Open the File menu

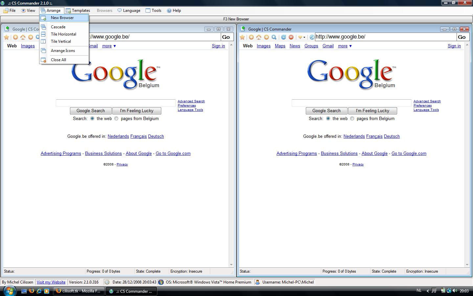(x=10, y=11)
